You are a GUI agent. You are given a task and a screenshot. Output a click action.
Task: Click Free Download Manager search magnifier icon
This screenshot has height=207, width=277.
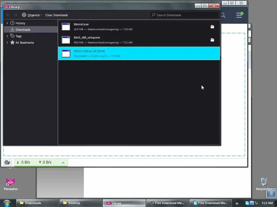[x=223, y=15]
